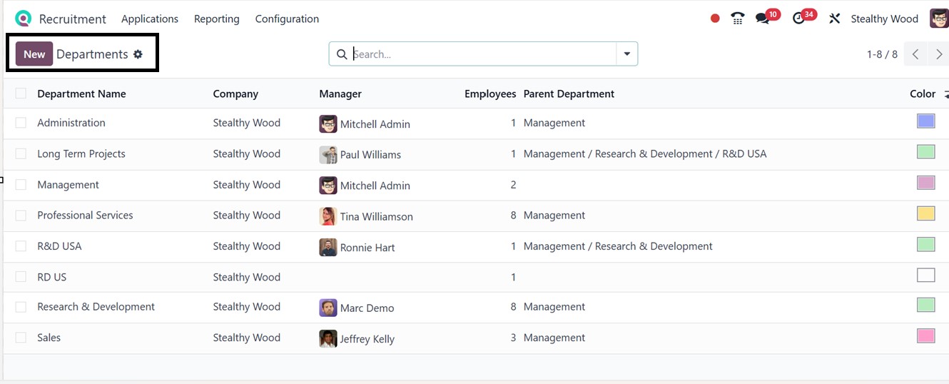This screenshot has height=384, width=949.
Task: Click the Recruitment app logo icon
Action: (23, 19)
